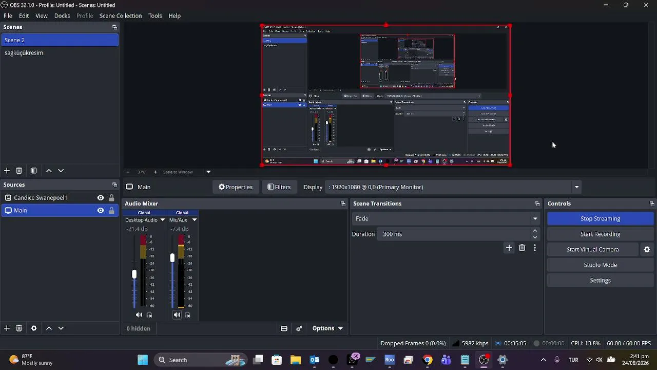Add a configurable scene transition

coord(509,248)
